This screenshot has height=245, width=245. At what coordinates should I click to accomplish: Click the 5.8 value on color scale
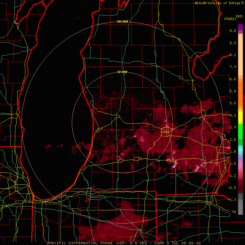233,91
